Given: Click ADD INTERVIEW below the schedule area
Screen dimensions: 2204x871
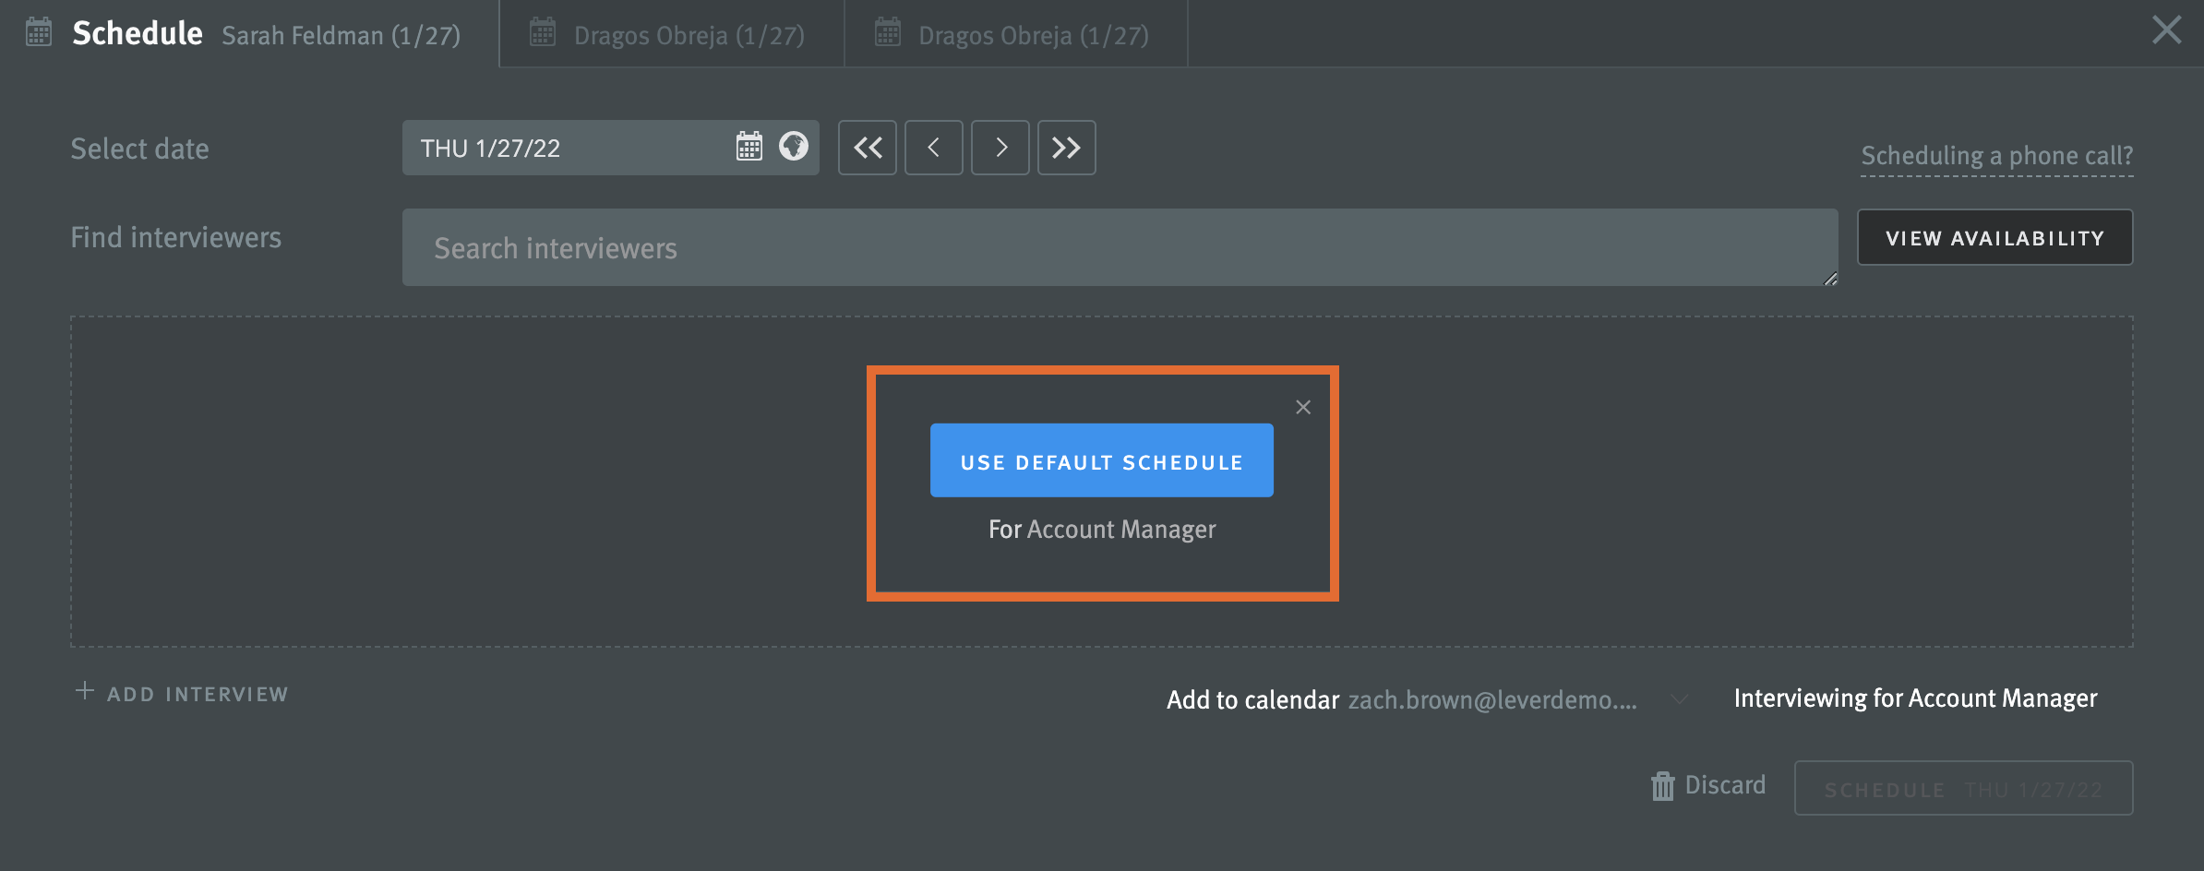Looking at the screenshot, I should 182,693.
